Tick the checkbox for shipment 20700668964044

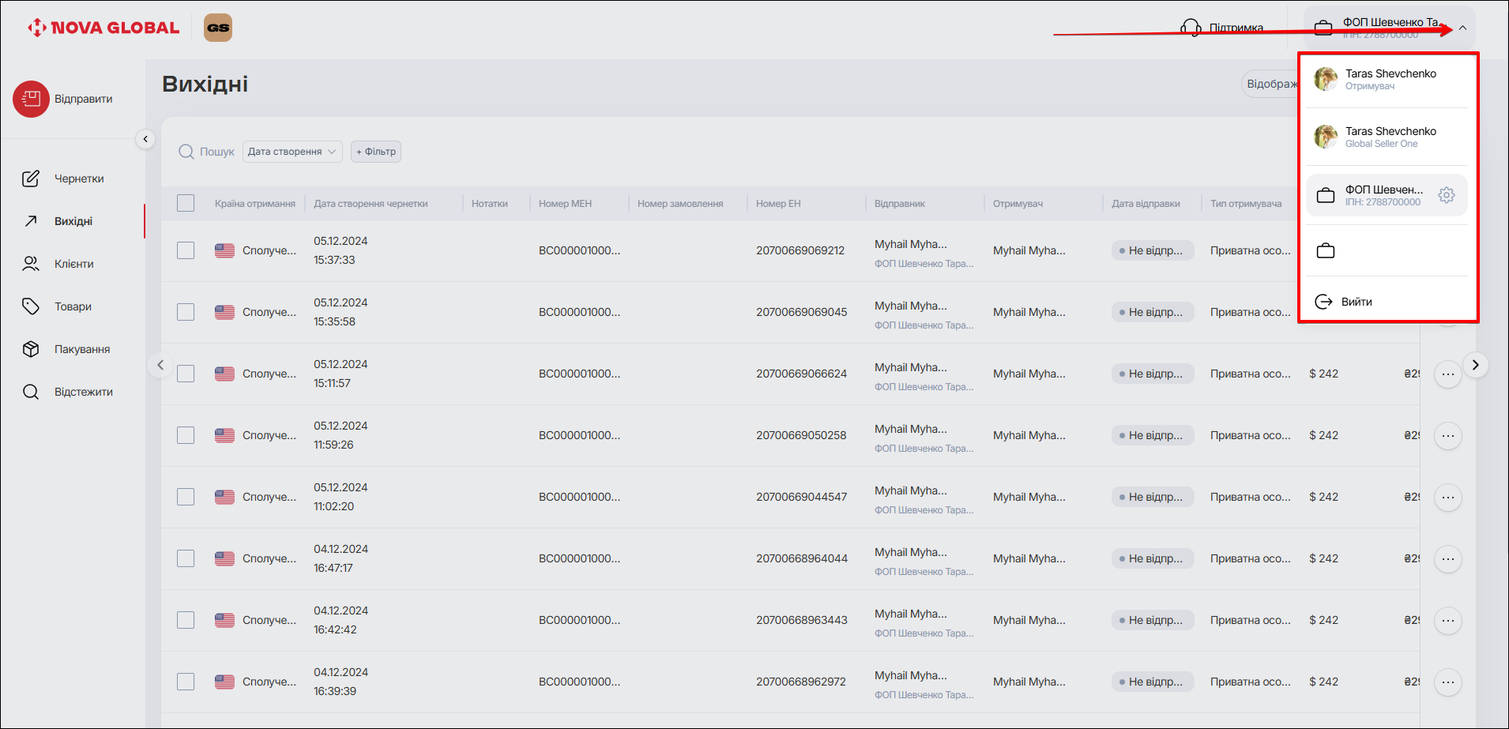[x=186, y=558]
